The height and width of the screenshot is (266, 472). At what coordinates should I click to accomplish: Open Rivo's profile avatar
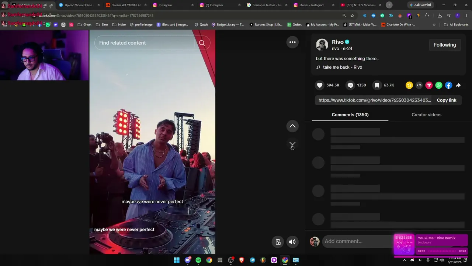[322, 45]
